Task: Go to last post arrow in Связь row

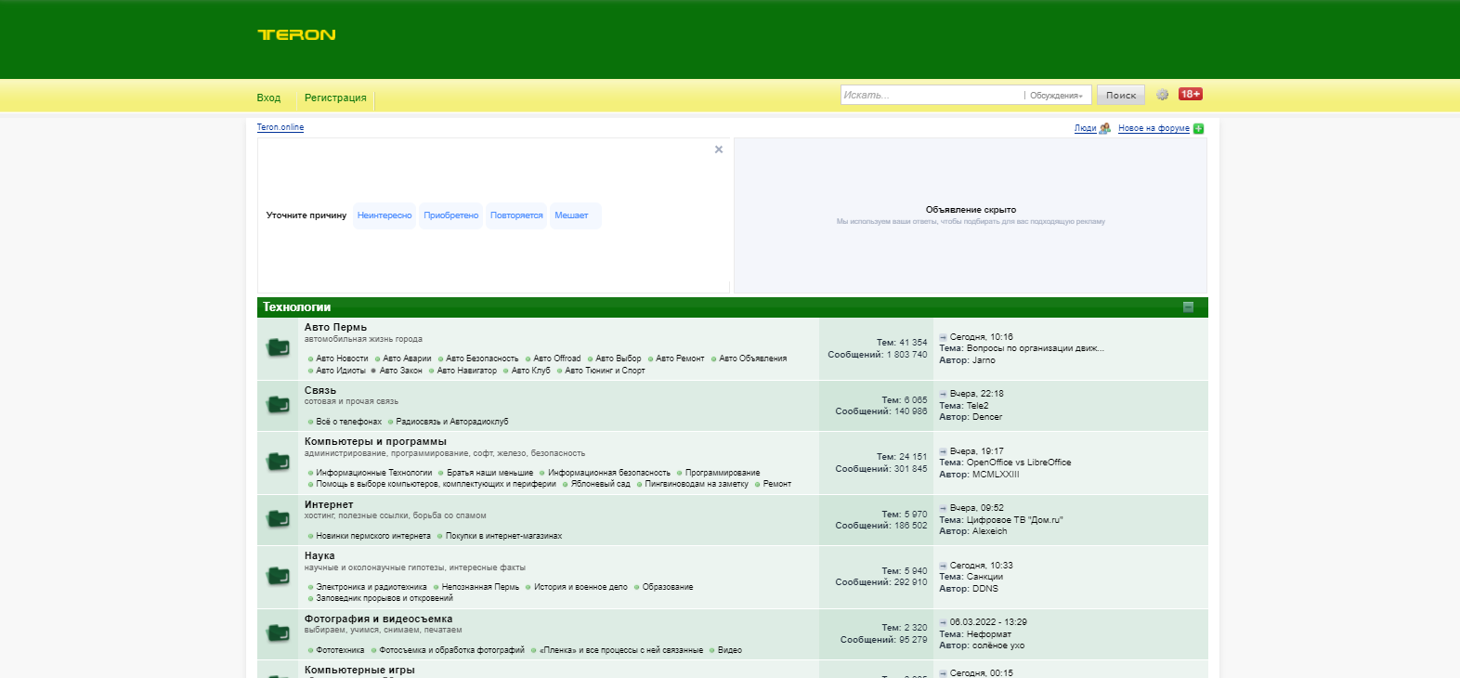Action: pos(943,394)
